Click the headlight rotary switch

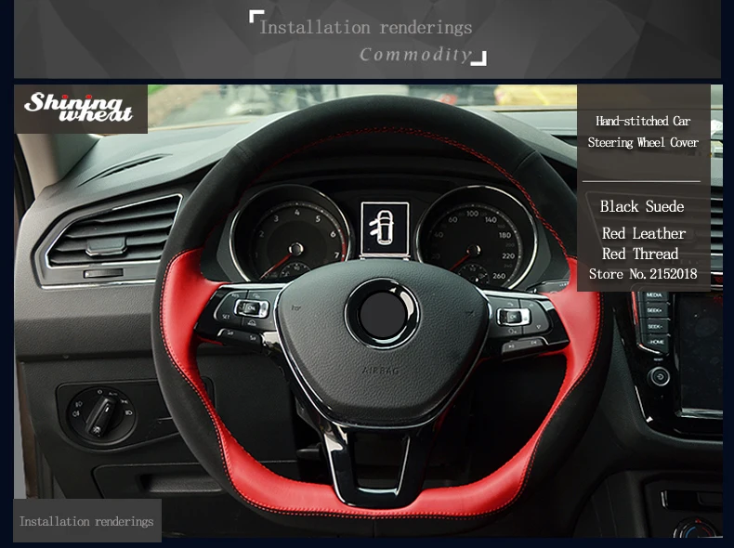click(x=101, y=414)
